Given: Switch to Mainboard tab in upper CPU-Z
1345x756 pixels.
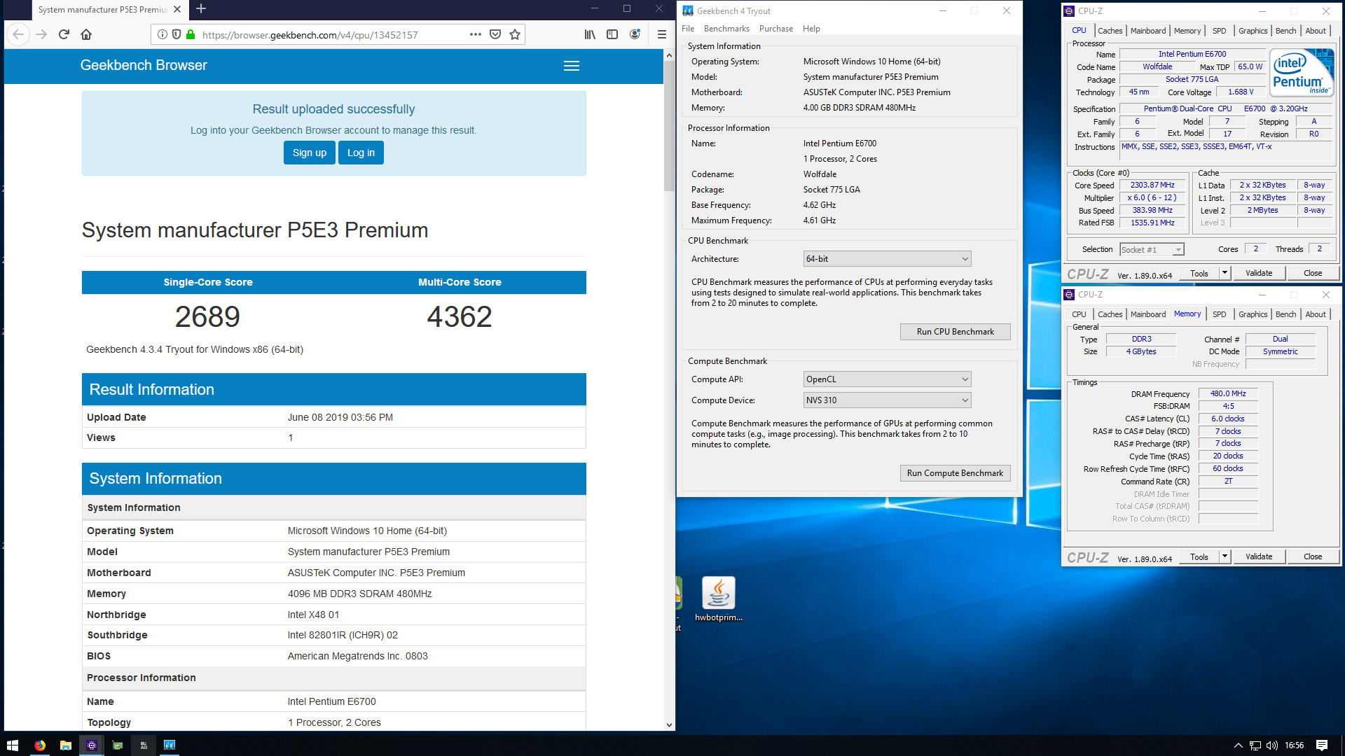Looking at the screenshot, I should (1148, 31).
